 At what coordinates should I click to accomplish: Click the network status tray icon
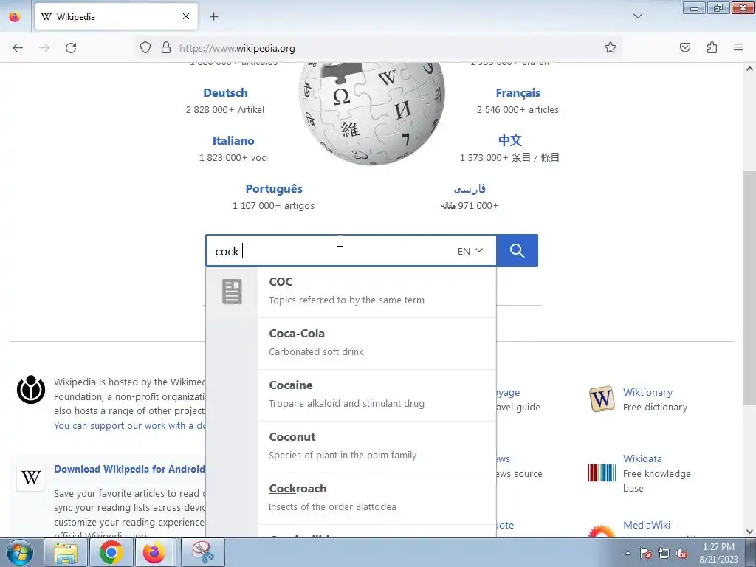point(664,553)
